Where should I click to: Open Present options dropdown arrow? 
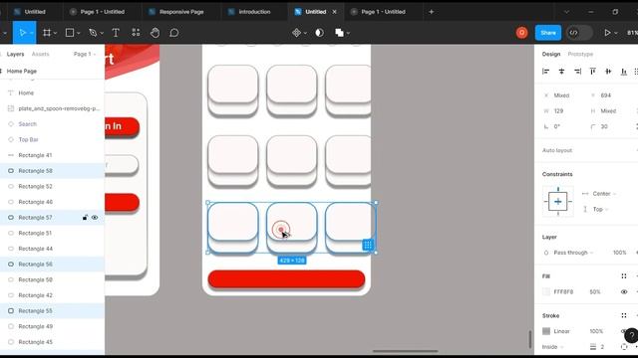[x=616, y=33]
